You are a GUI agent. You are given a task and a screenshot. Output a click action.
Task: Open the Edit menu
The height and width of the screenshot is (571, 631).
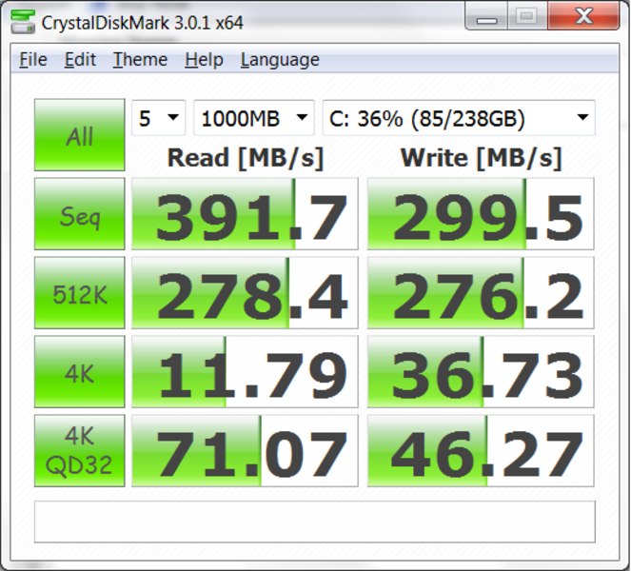point(80,60)
